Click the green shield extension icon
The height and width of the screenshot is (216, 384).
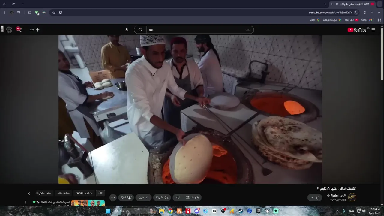(x=37, y=13)
